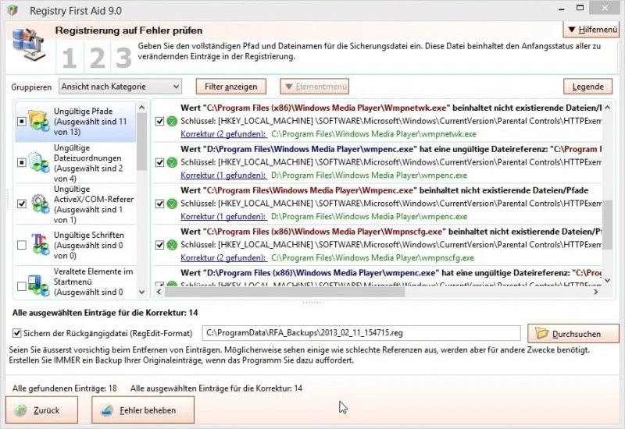Open Korrektur (1 gefunden) link under D:\ wmpenc.exe
The image size is (625, 429).
[x=223, y=175]
